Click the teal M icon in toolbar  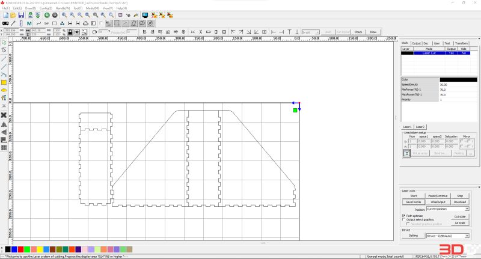[x=29, y=23]
